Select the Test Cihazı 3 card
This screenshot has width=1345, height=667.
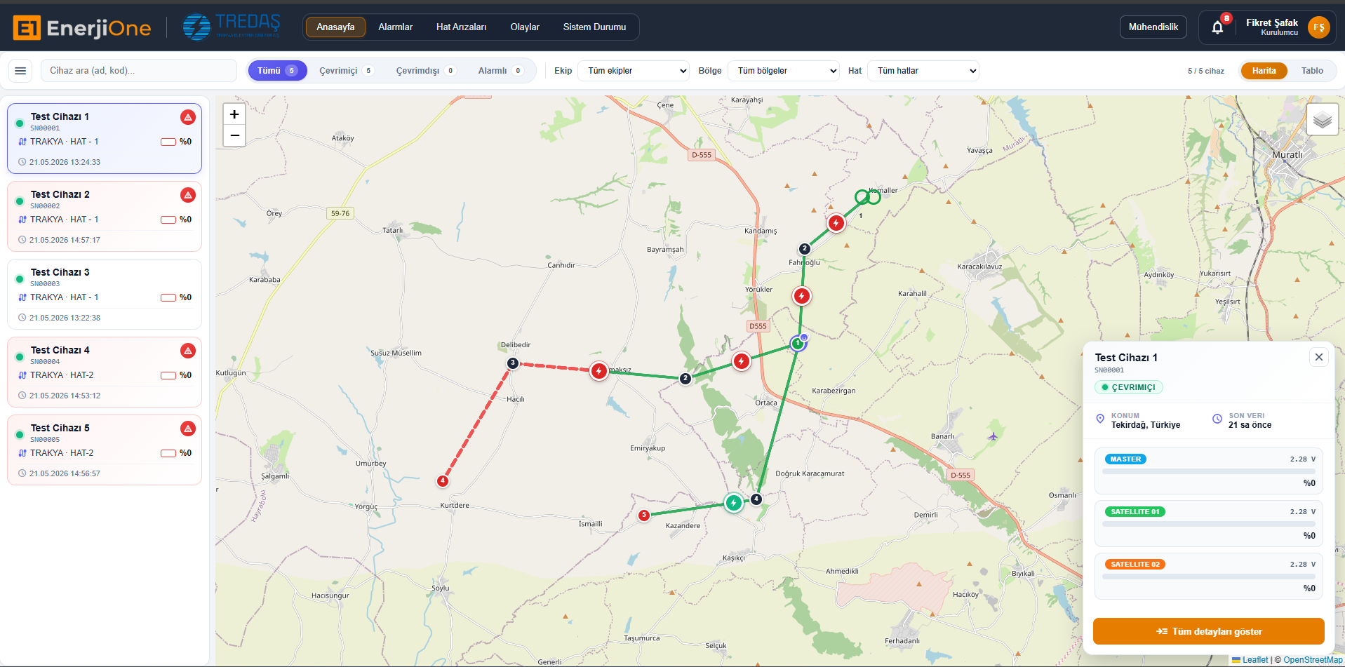(105, 295)
